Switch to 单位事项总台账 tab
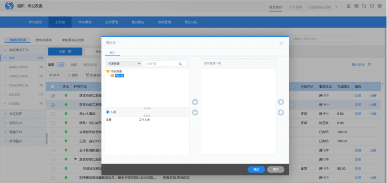 click(73, 40)
